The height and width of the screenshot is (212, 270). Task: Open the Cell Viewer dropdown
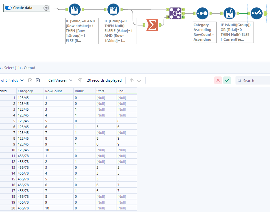[60, 80]
